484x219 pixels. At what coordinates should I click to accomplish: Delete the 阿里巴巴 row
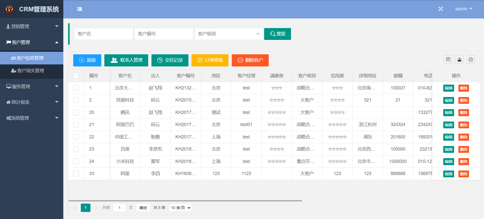pyautogui.click(x=464, y=125)
